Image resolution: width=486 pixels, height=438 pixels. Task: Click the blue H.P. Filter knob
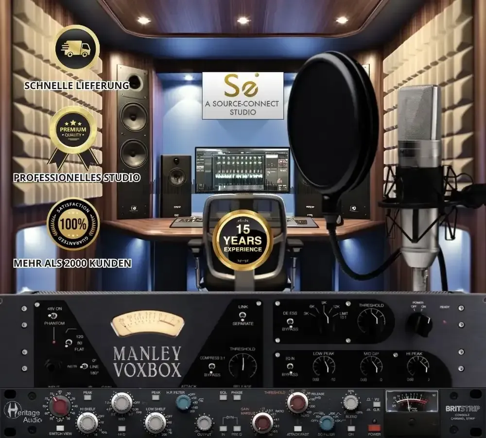click(x=184, y=402)
